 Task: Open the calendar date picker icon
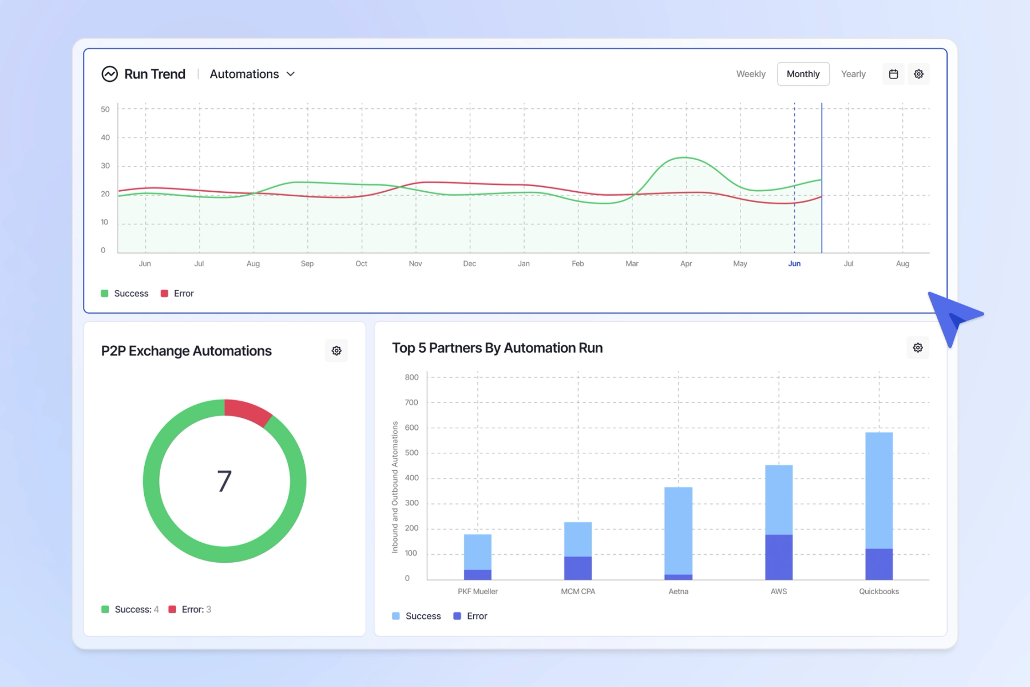pos(893,74)
